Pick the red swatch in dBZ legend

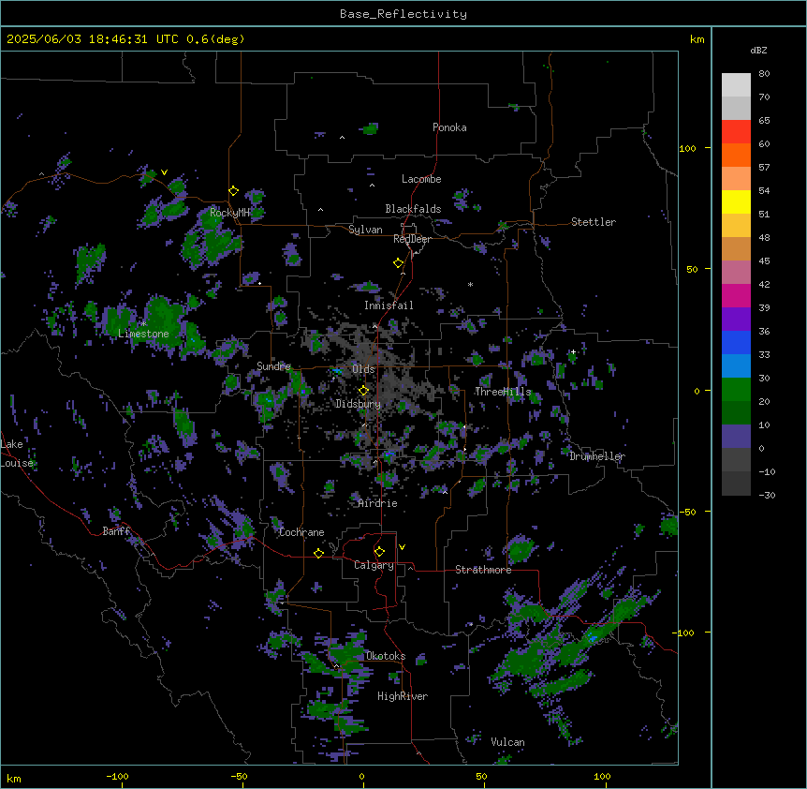coord(736,132)
